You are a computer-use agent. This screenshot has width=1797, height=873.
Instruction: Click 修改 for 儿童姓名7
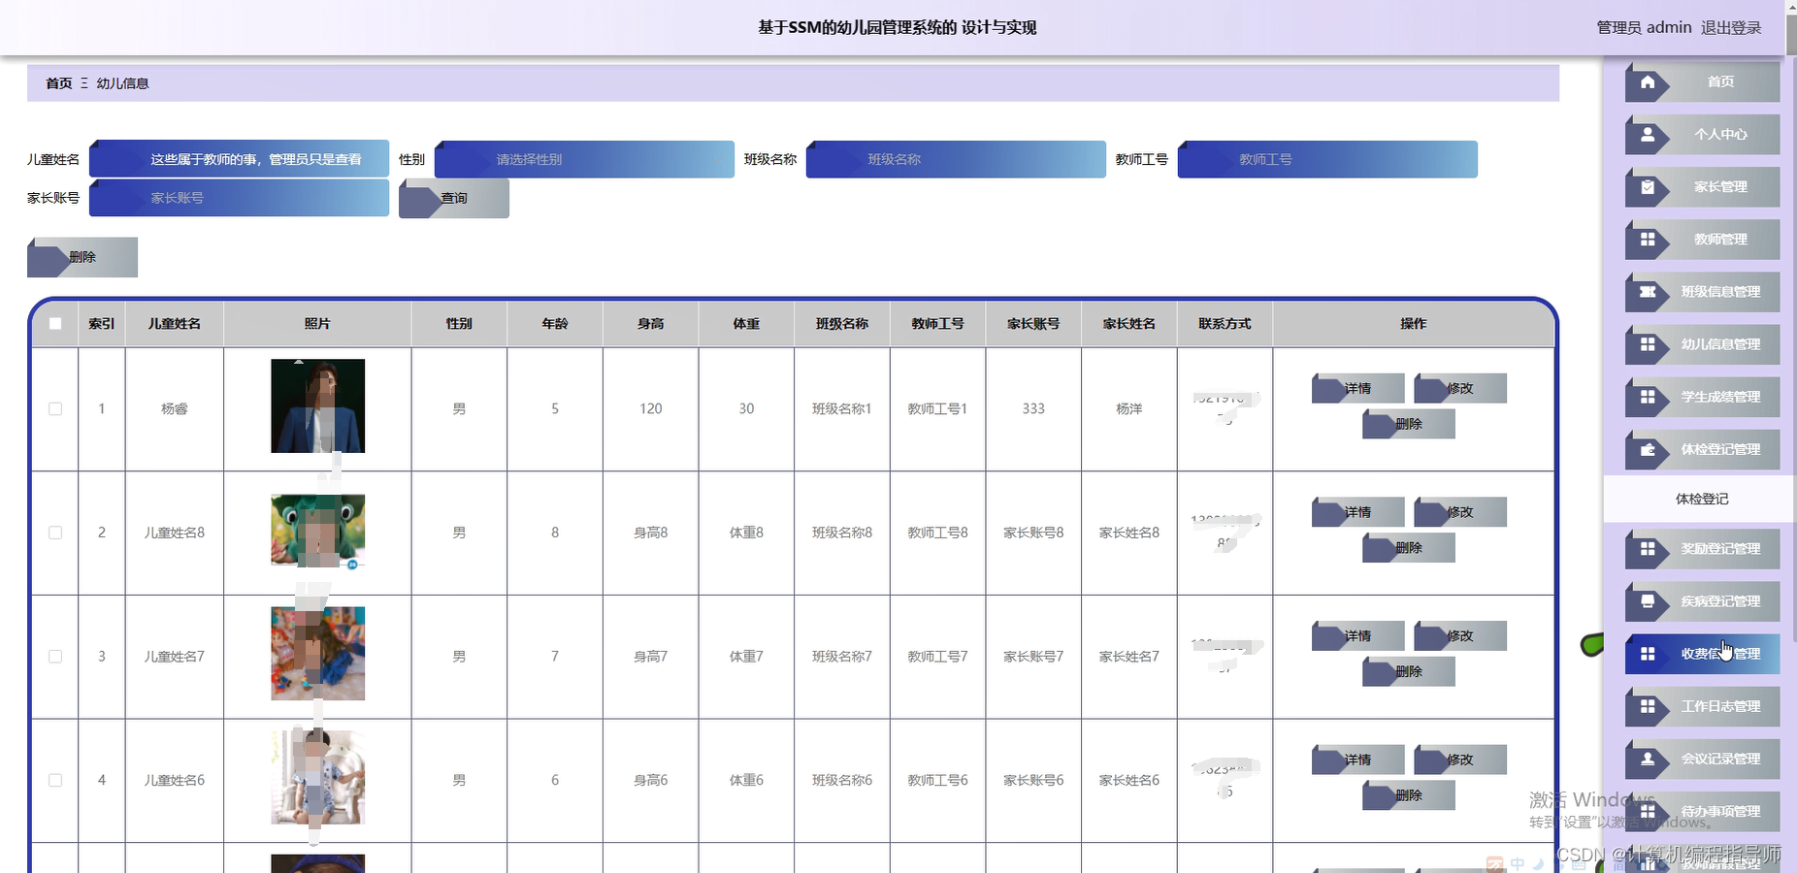(1460, 636)
